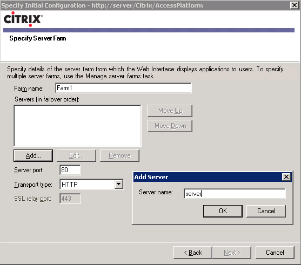Cancel the configuration wizard
Image resolution: width=301 pixels, height=265 pixels.
tap(275, 253)
